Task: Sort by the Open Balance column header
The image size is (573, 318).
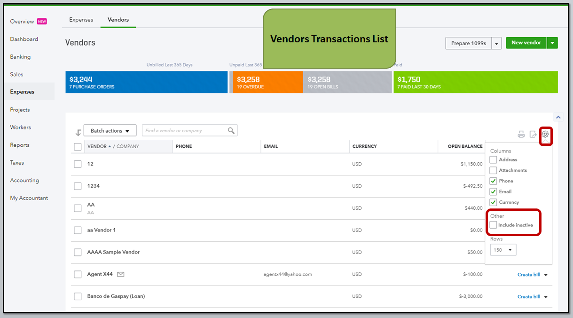Action: pos(465,146)
